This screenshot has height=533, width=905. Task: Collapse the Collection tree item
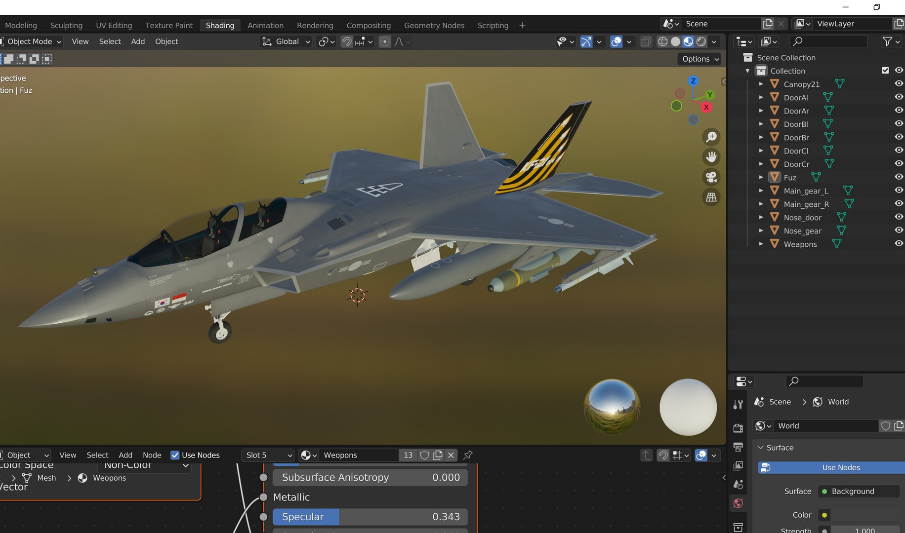pos(747,71)
